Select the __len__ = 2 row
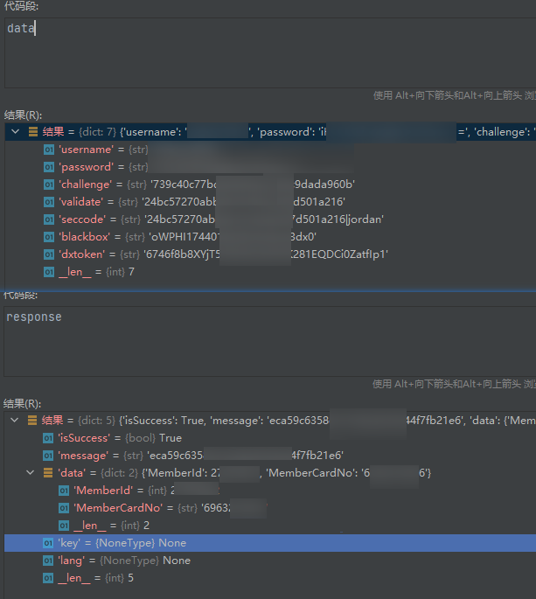Viewport: 536px width, 599px height. [x=270, y=526]
